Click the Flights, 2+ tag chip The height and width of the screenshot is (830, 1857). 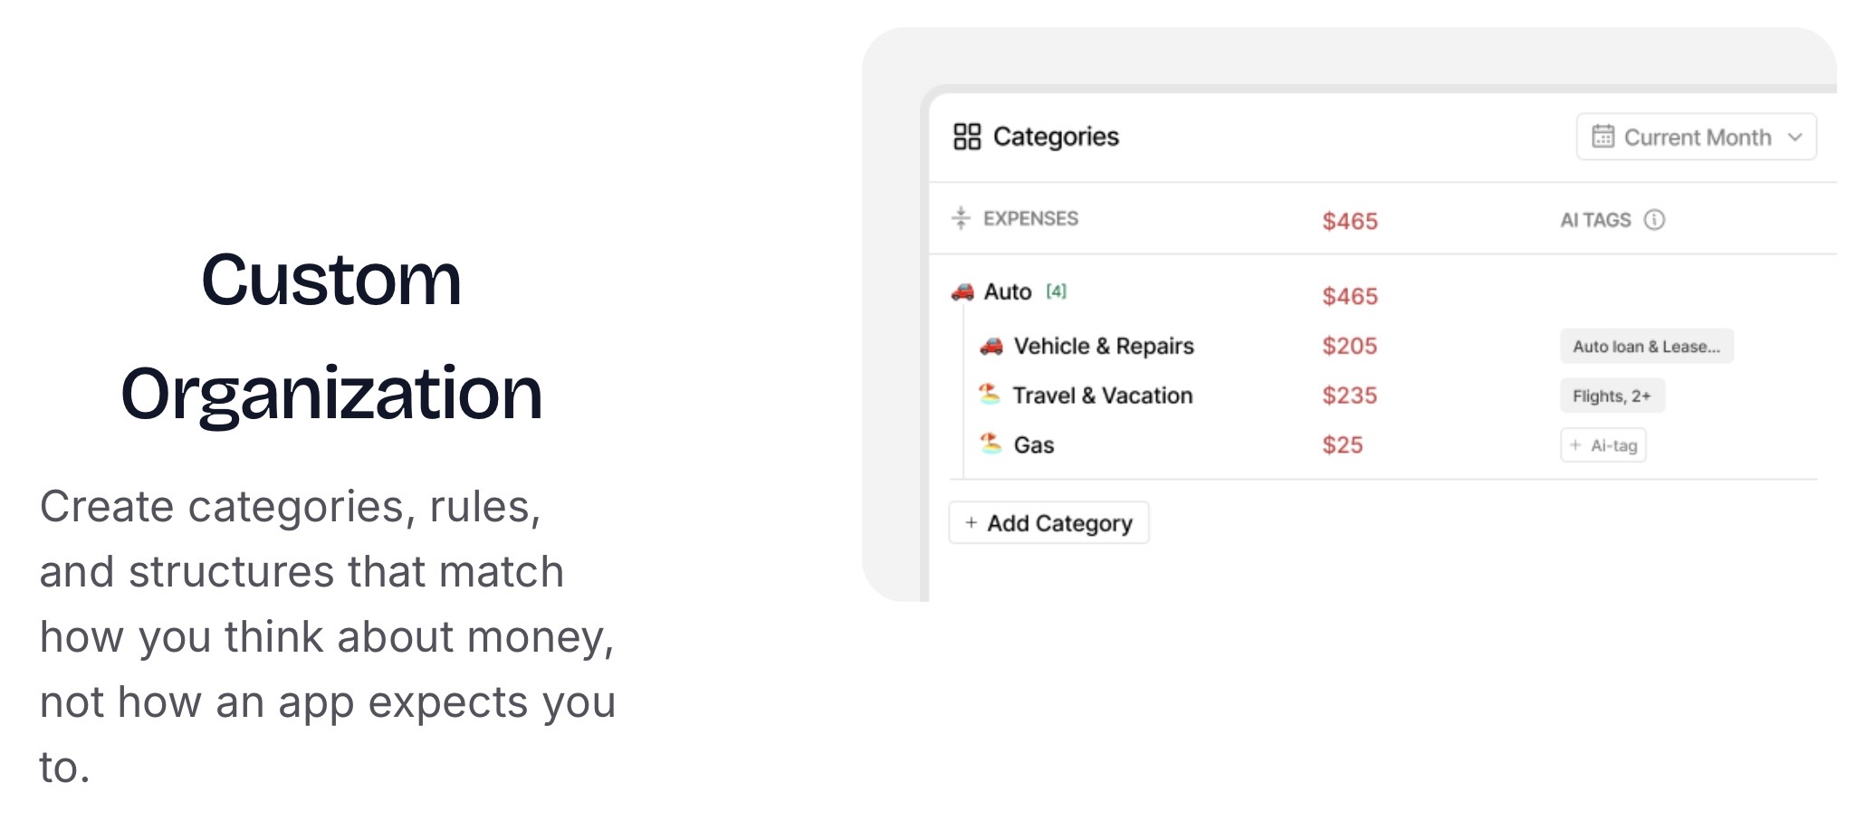tap(1613, 396)
